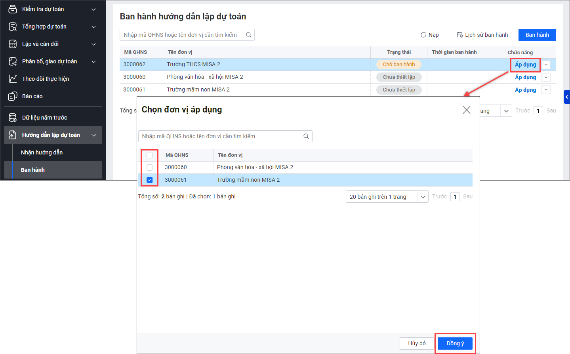Select the Ban hành sidebar submenu item
The width and height of the screenshot is (570, 354).
(33, 170)
